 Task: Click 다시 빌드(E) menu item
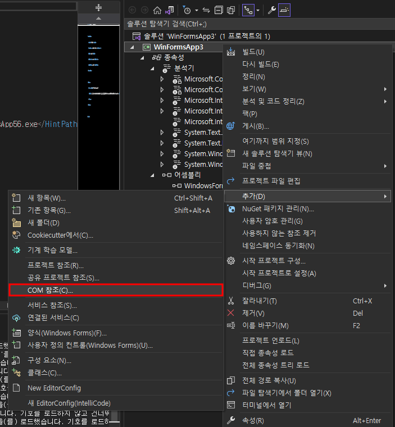307,64
